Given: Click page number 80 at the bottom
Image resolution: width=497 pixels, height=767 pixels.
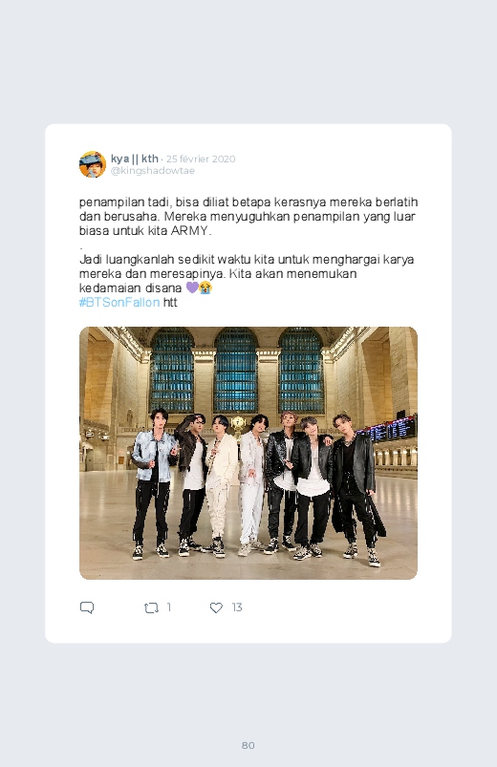Looking at the screenshot, I should tap(248, 745).
